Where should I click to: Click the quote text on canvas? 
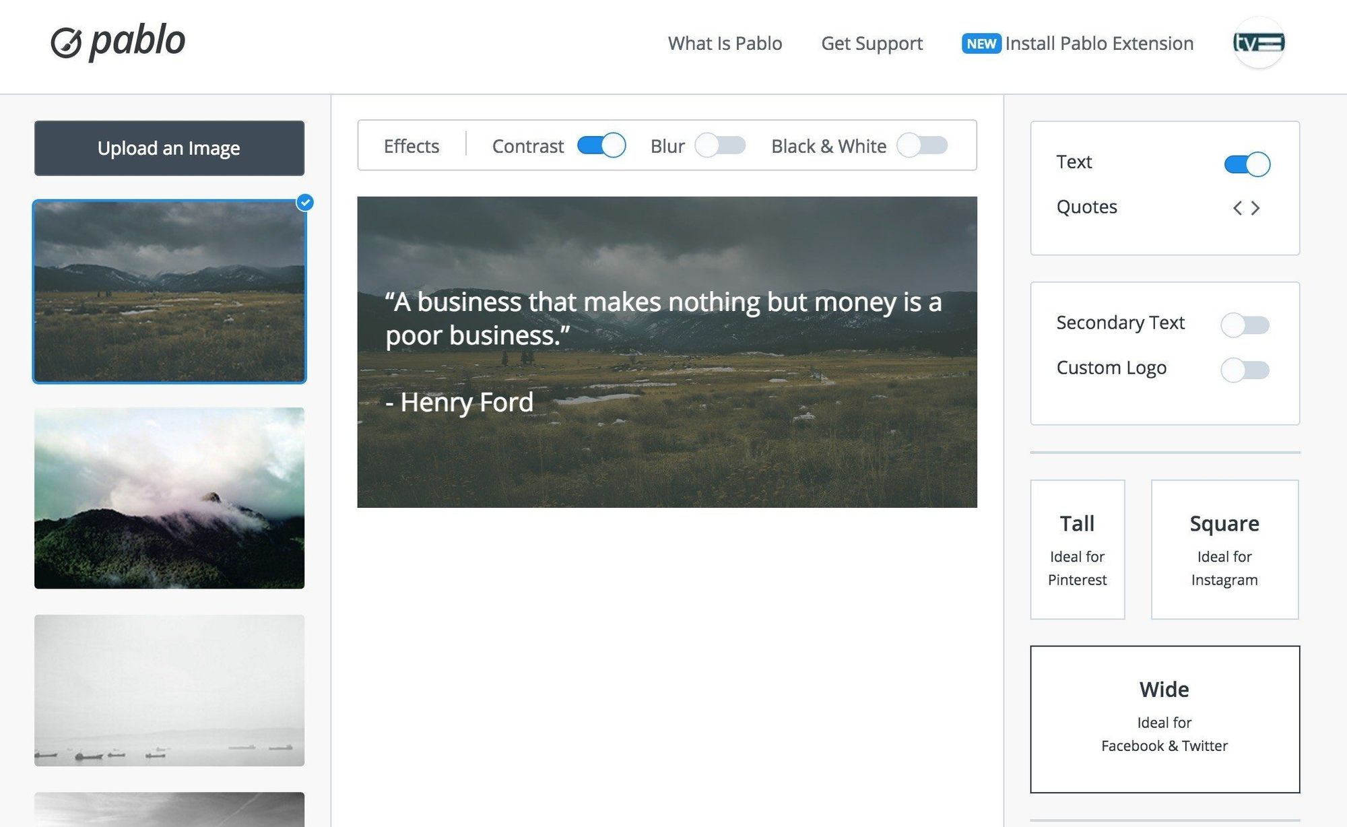[663, 319]
